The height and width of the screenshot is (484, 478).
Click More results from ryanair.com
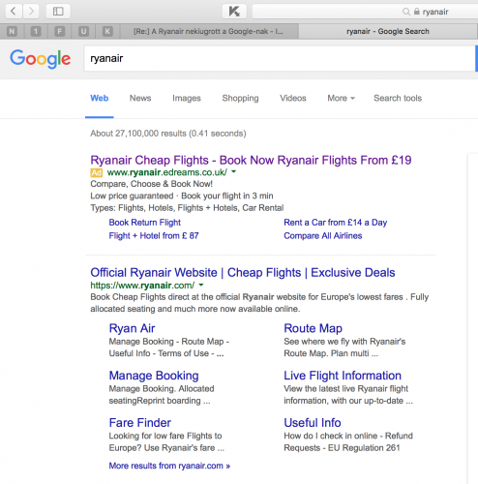click(169, 466)
